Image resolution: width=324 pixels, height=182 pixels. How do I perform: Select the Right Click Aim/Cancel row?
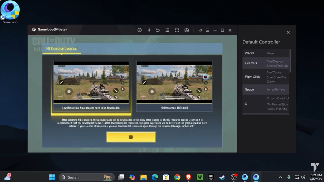click(x=266, y=77)
